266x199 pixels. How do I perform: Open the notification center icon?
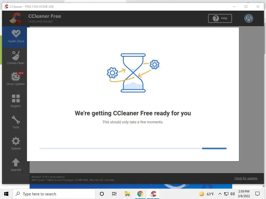[257, 194]
